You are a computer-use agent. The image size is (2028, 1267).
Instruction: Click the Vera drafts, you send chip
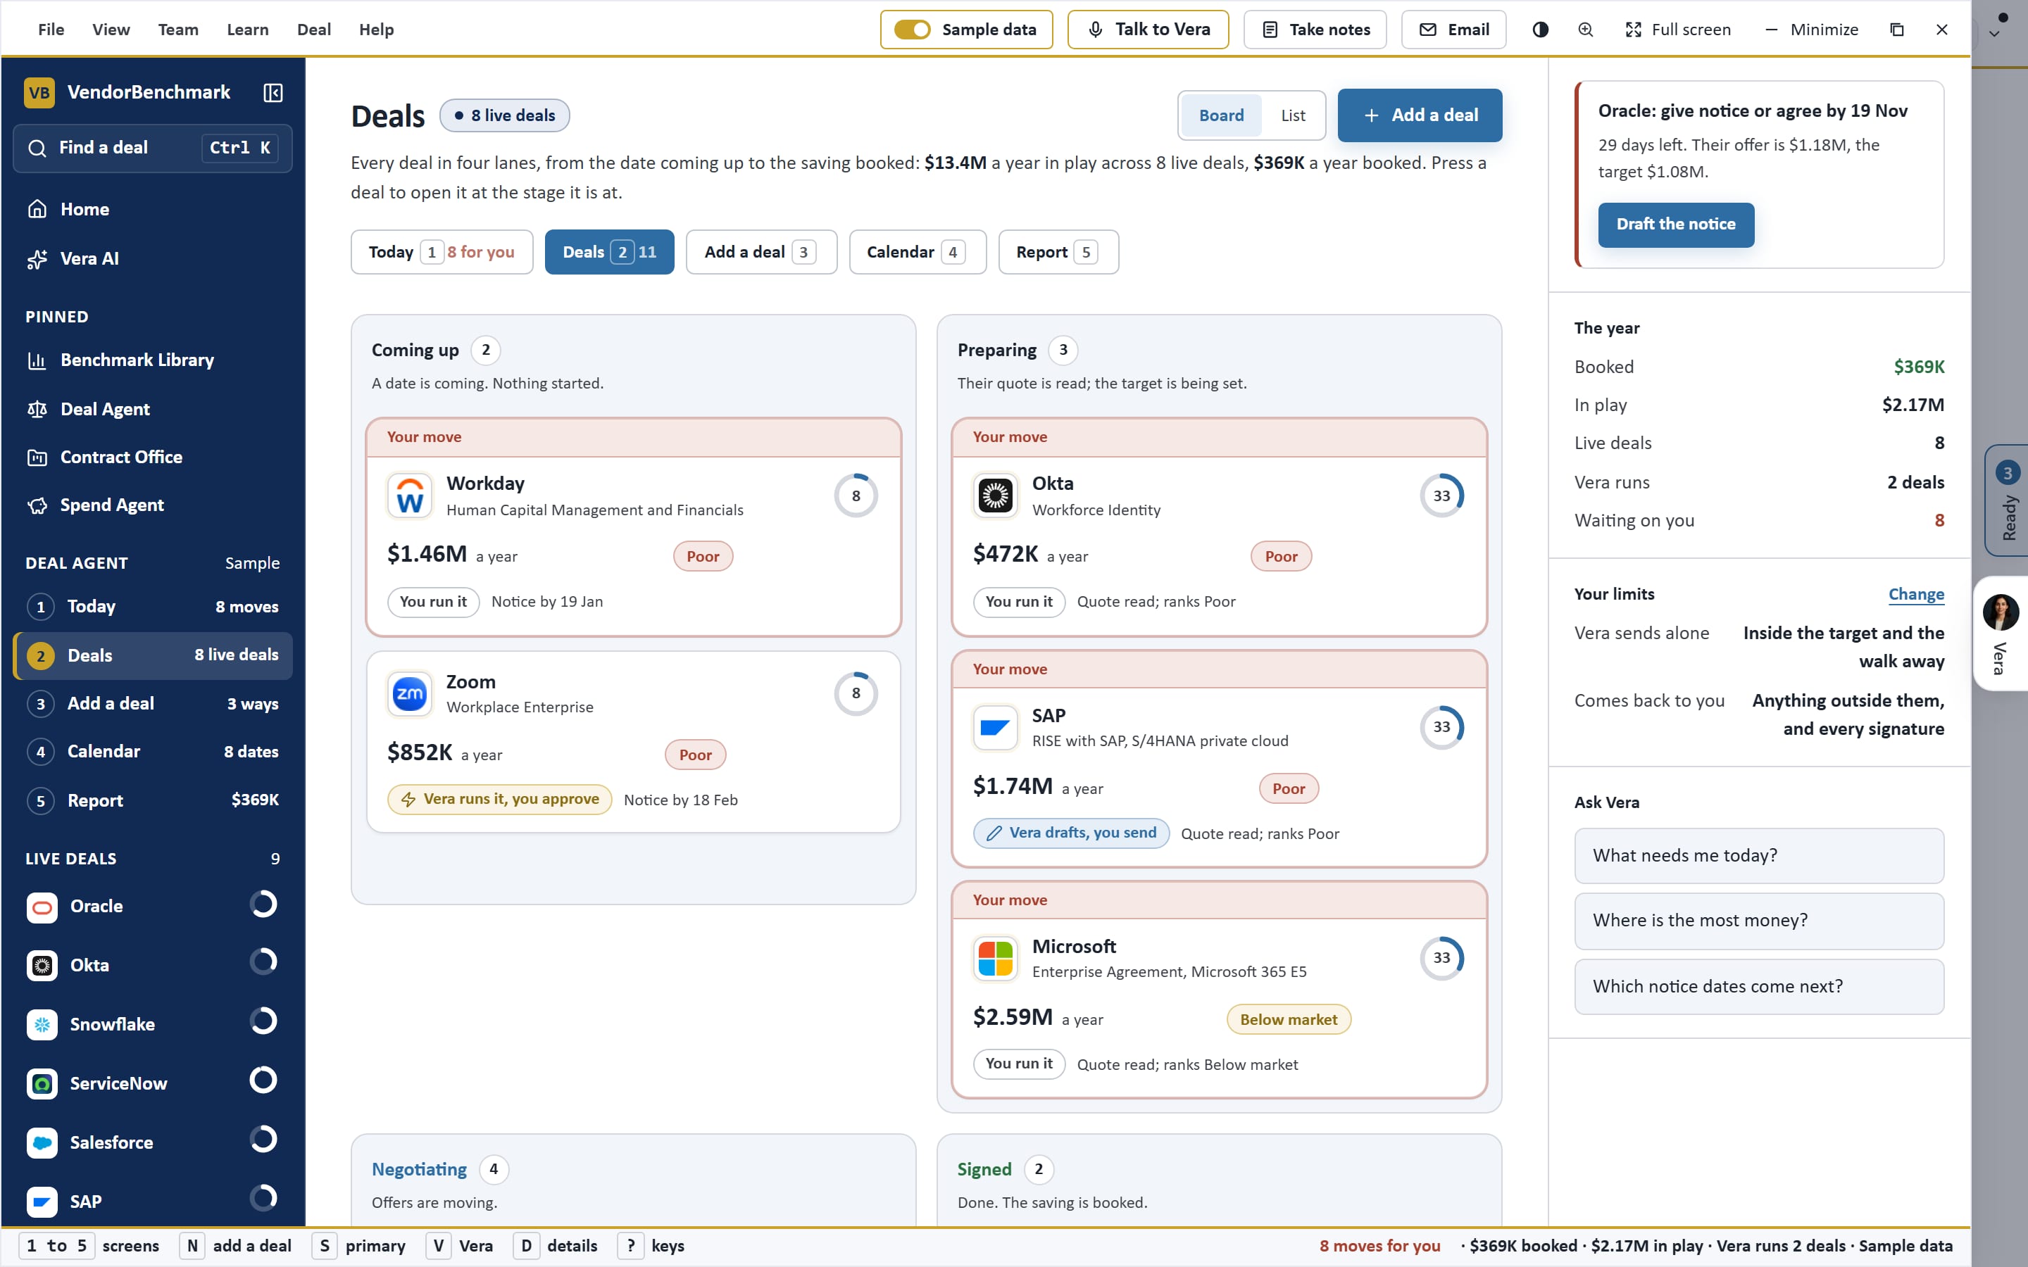(1071, 833)
